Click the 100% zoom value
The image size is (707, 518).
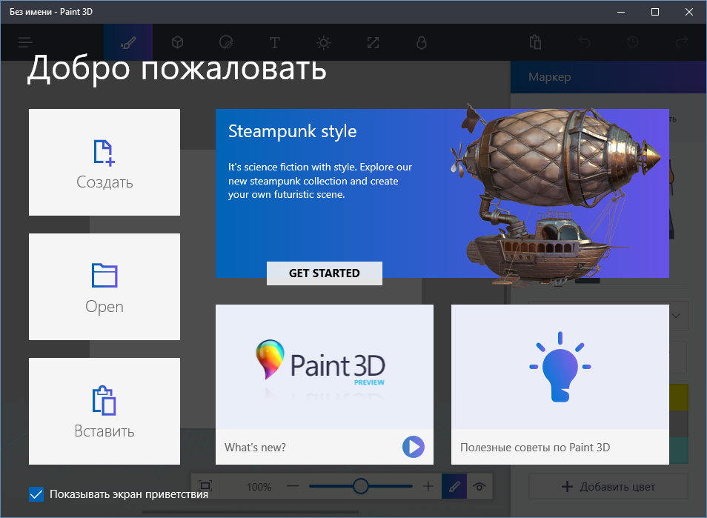click(259, 487)
